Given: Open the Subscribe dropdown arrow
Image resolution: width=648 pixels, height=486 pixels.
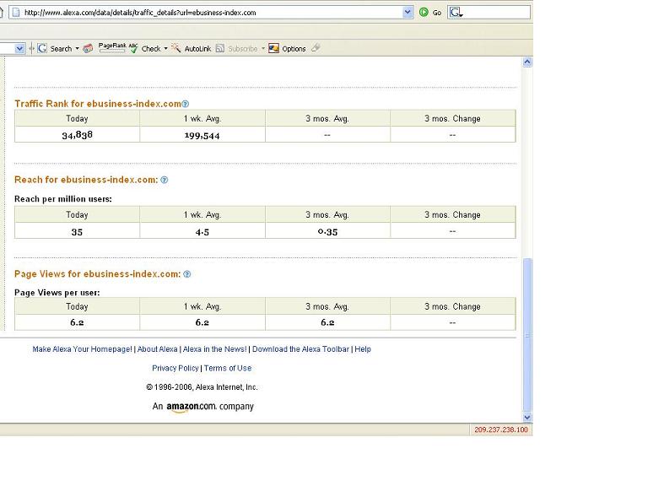Looking at the screenshot, I should click(263, 48).
